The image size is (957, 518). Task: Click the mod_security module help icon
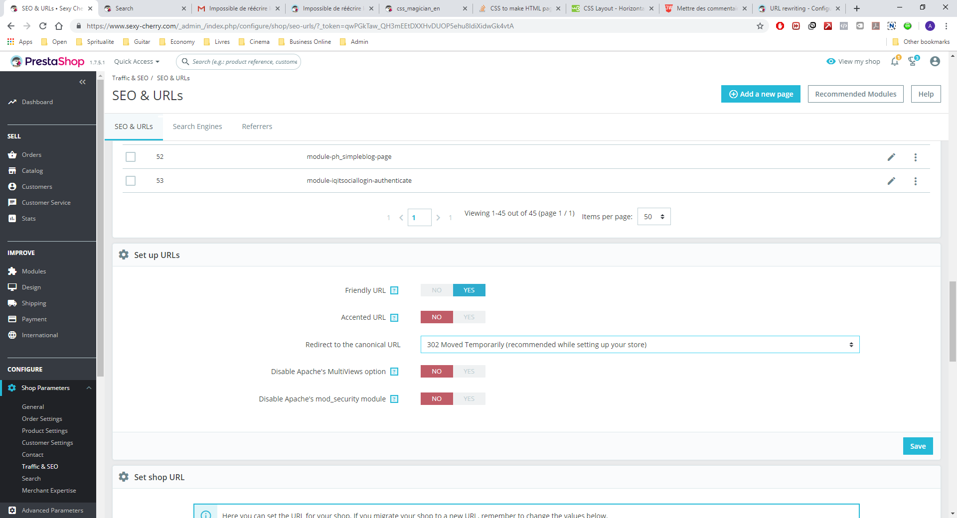pyautogui.click(x=394, y=399)
